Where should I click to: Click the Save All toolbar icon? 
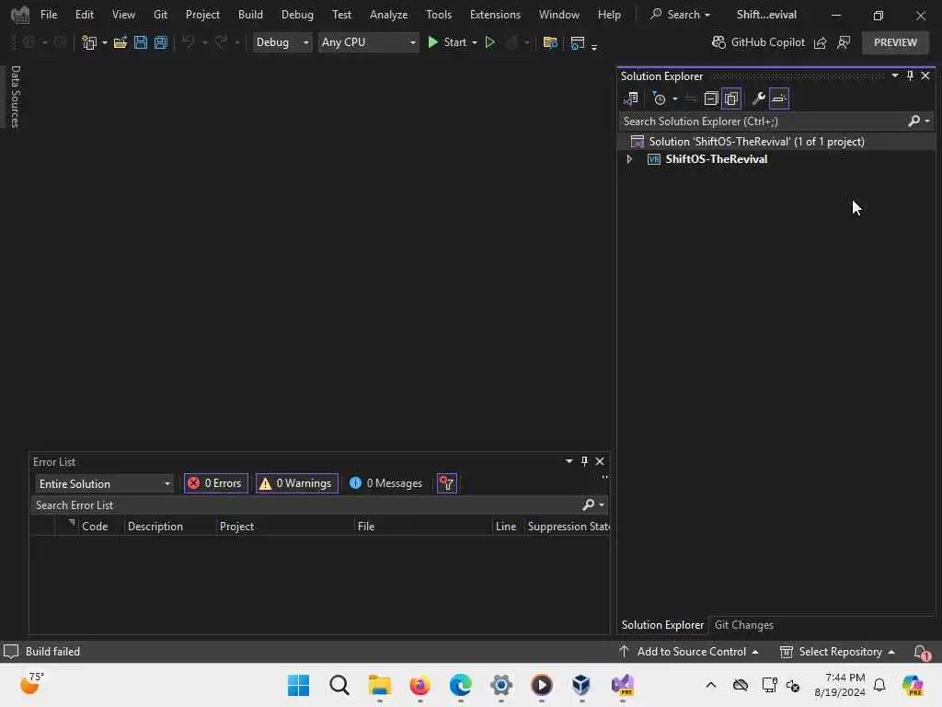tap(160, 42)
